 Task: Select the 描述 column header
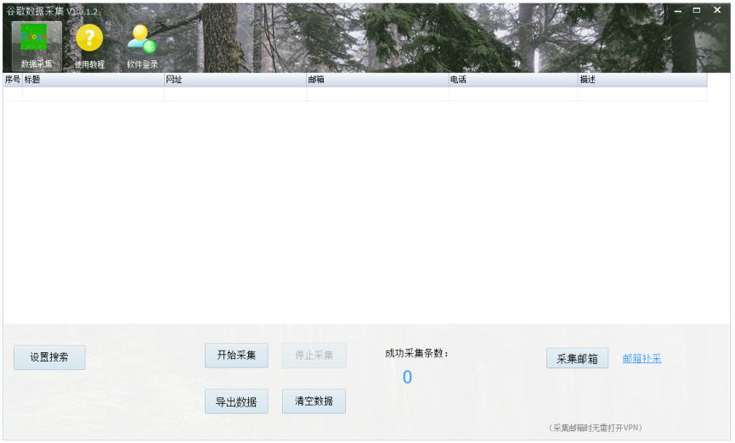(642, 80)
